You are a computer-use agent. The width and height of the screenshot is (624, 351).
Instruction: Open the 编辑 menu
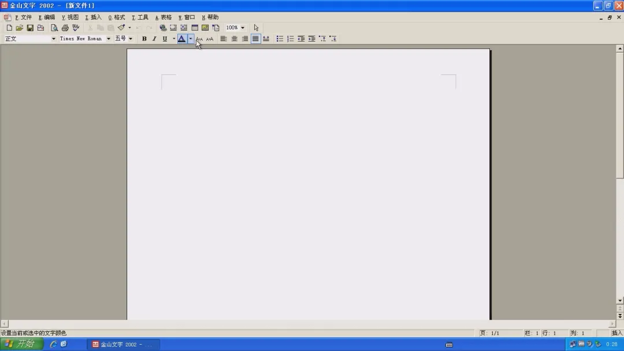[x=47, y=17]
